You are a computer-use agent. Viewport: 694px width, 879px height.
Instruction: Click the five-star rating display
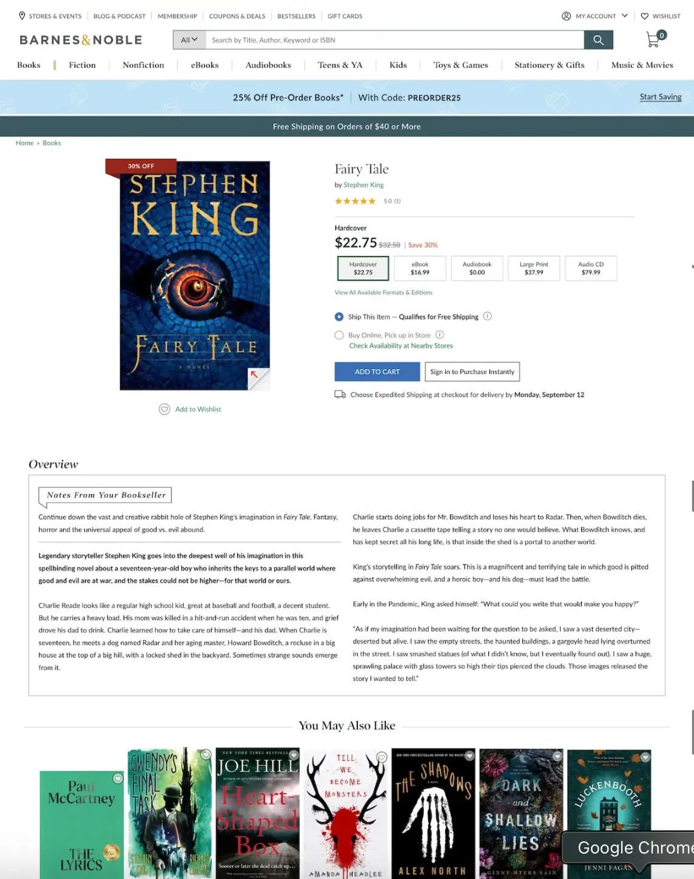[355, 201]
